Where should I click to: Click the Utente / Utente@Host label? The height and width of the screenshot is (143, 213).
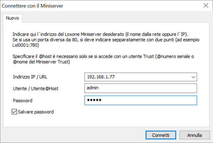pyautogui.click(x=36, y=88)
